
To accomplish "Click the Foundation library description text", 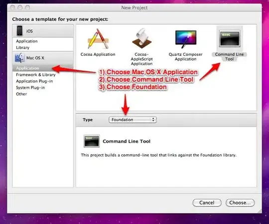I will (158, 155).
